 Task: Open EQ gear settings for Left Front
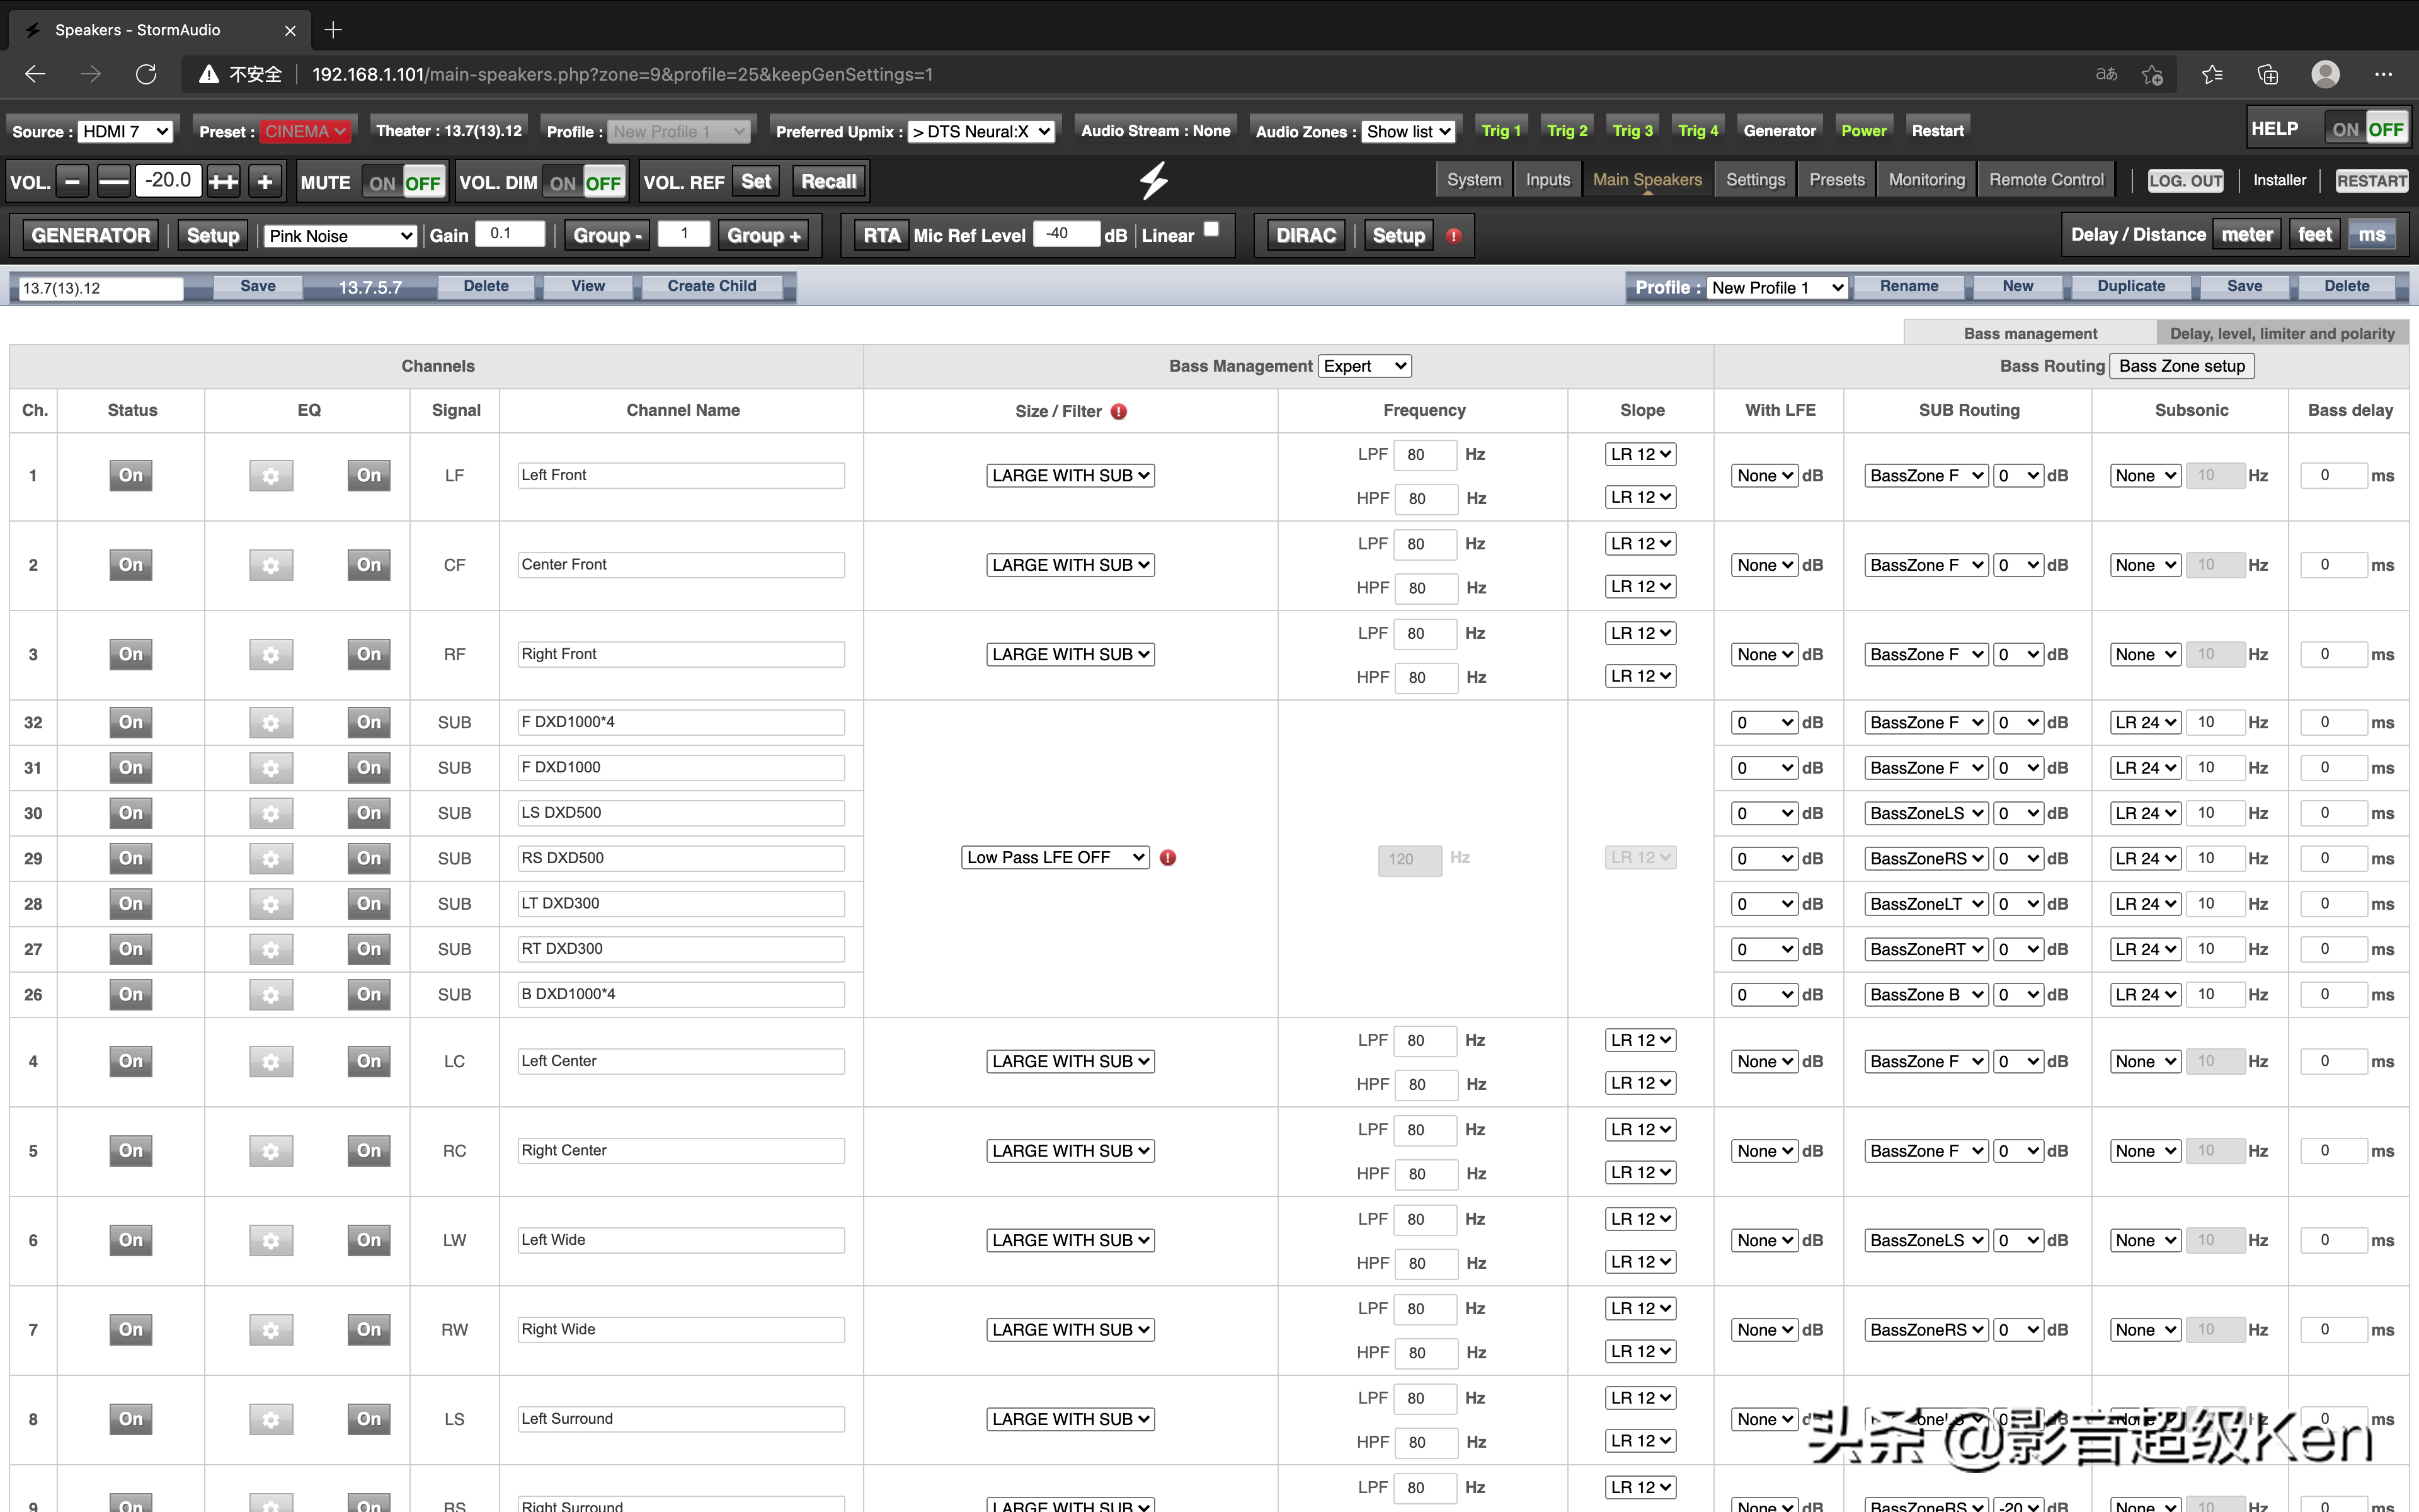tap(271, 476)
